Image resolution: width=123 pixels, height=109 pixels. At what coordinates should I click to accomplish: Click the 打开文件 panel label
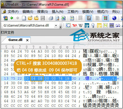pyautogui.click(x=7, y=32)
